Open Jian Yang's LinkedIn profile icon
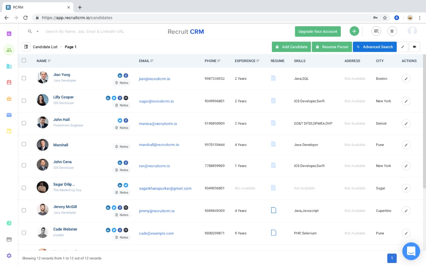The image size is (426, 266). point(120,75)
